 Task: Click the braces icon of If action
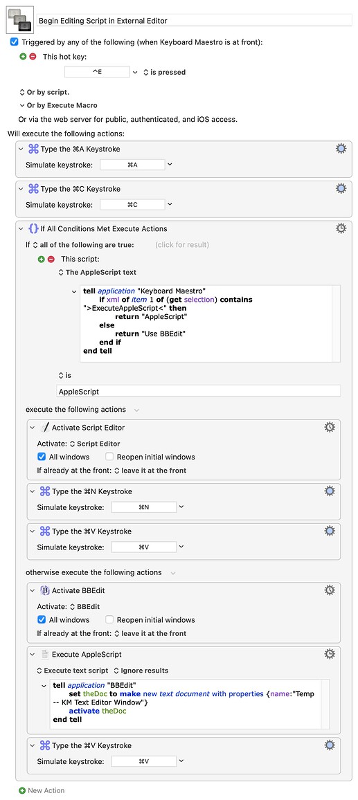[x=33, y=228]
